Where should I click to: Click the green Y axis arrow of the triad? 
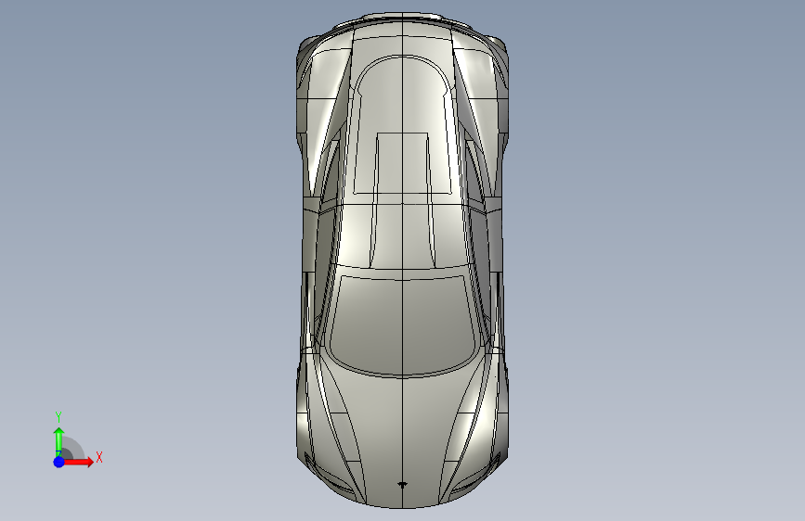coord(58,440)
